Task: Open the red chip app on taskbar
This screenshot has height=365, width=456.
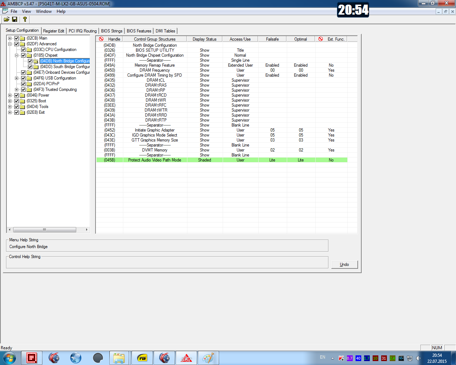Action: pyautogui.click(x=32, y=358)
